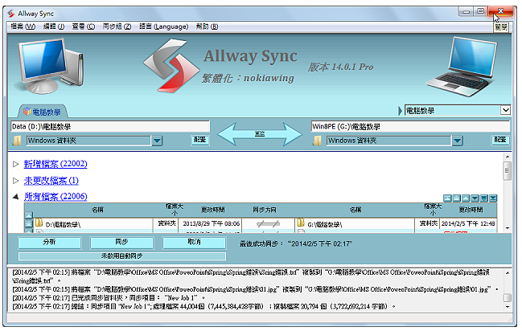Click the right folder icon beside Windows 資料夾
This screenshot has height=331, width=522.
click(317, 141)
